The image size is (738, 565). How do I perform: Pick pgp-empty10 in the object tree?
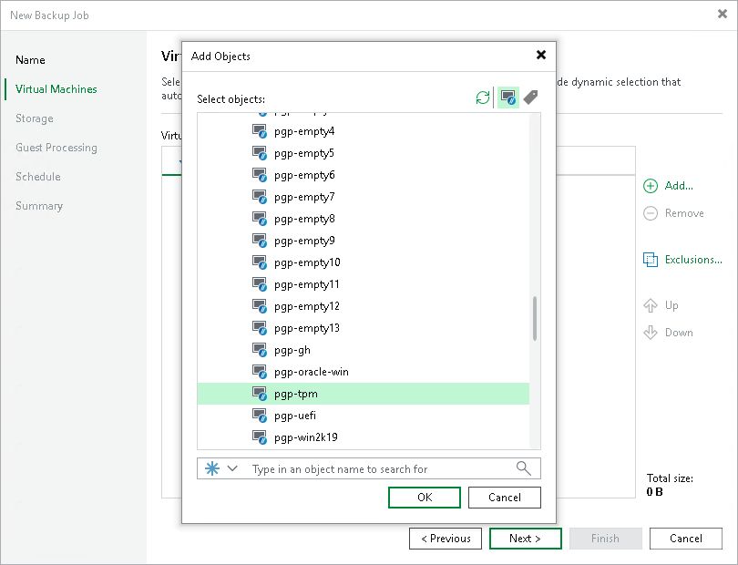pyautogui.click(x=307, y=262)
